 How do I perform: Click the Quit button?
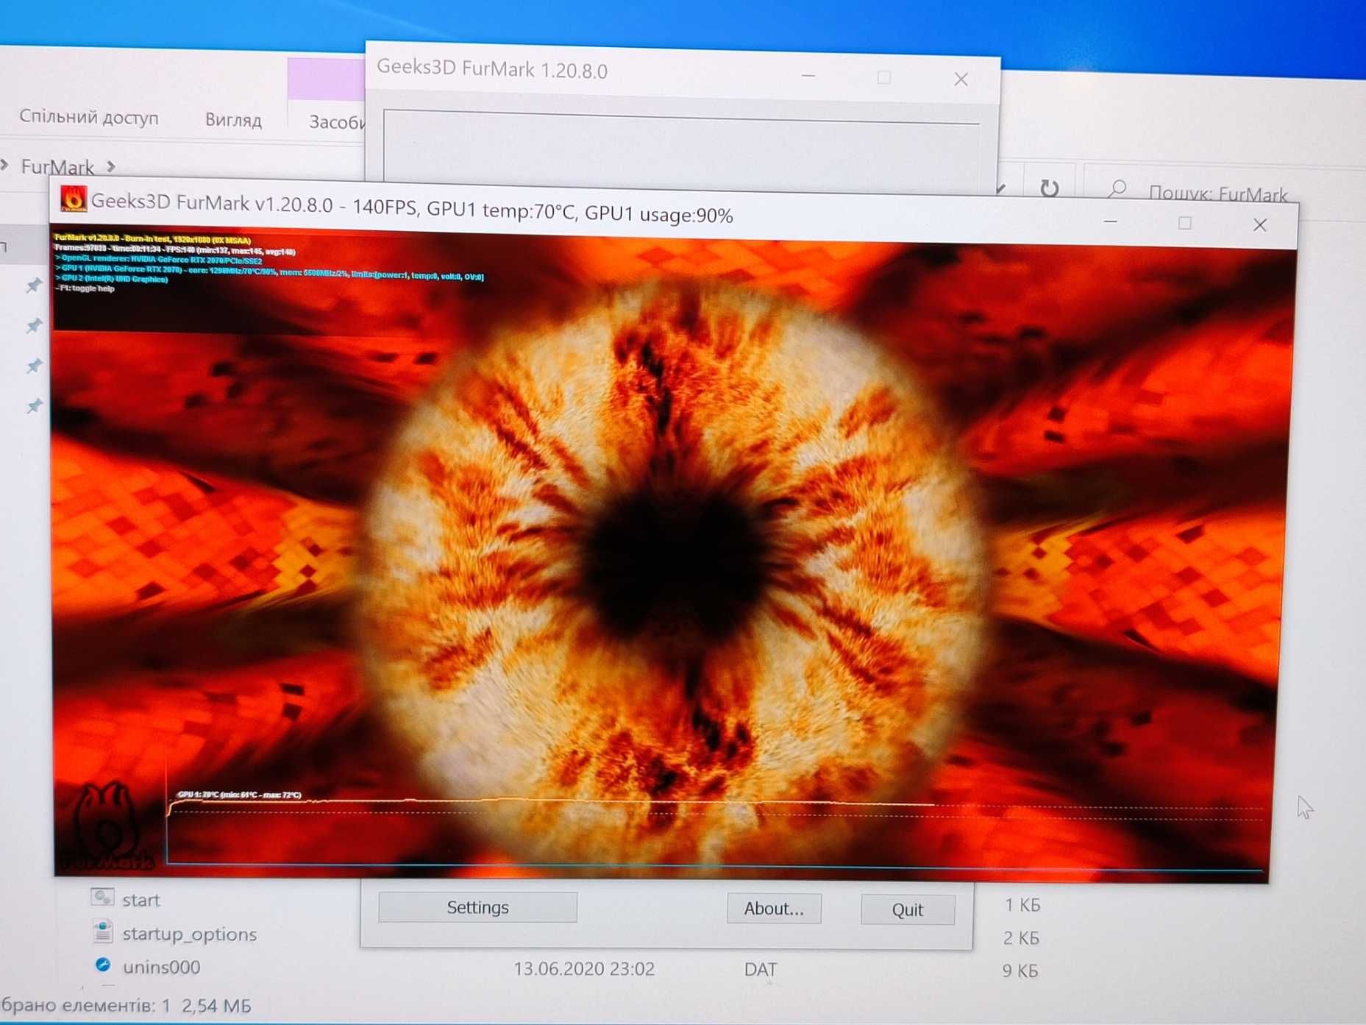[x=908, y=910]
